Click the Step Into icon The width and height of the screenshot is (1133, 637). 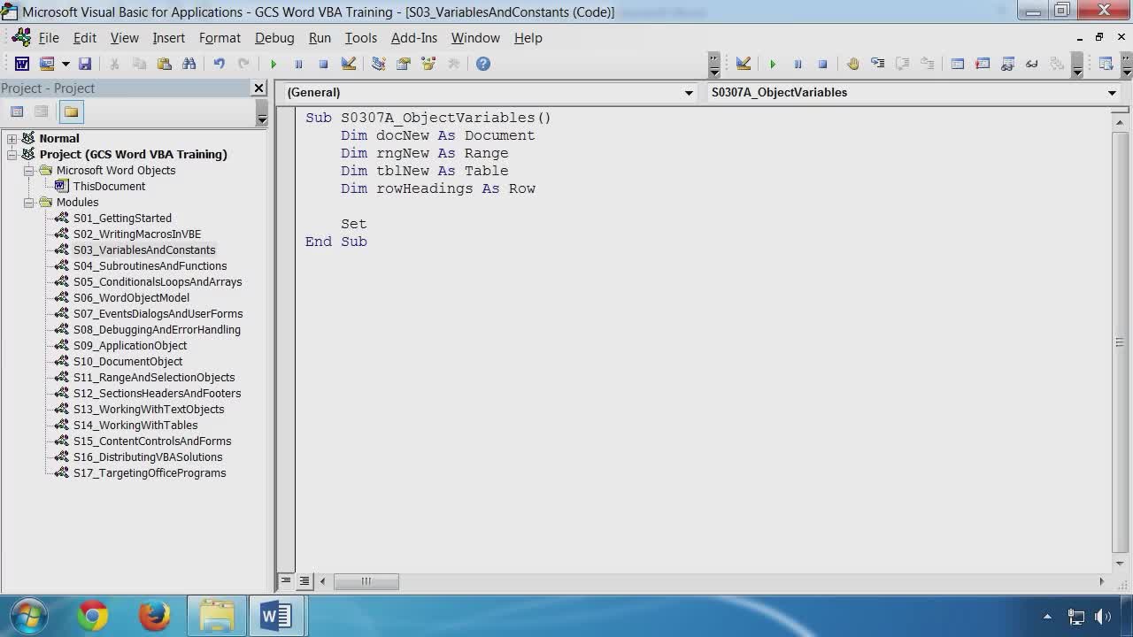(878, 64)
